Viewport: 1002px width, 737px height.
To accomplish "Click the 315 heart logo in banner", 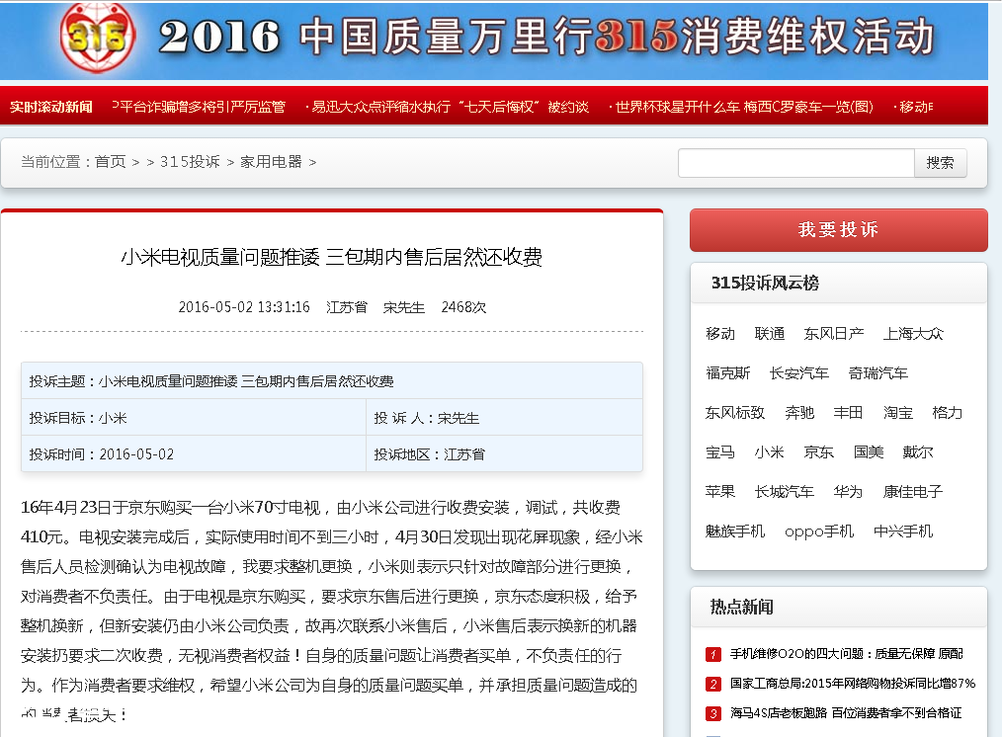I will pos(97,37).
